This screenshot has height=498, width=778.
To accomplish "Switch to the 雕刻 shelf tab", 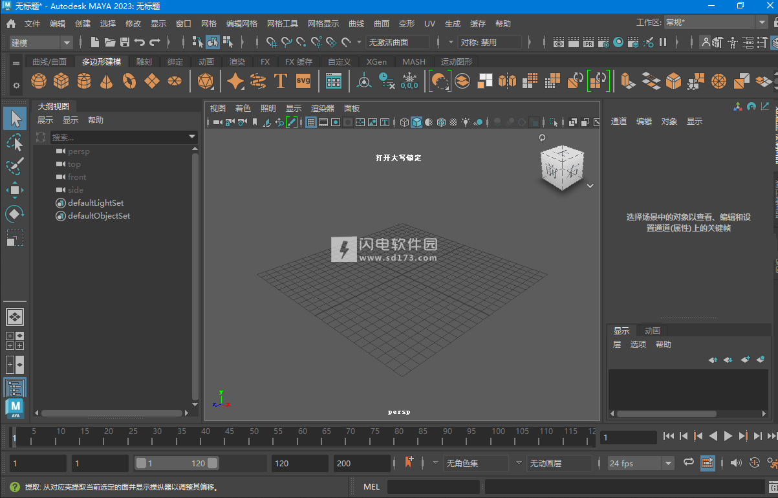I will (x=144, y=62).
